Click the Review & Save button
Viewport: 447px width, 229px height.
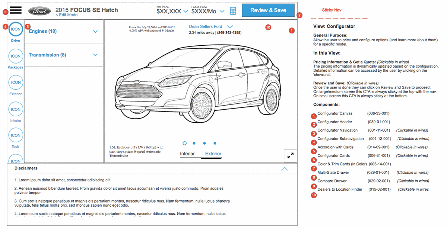pyautogui.click(x=268, y=10)
